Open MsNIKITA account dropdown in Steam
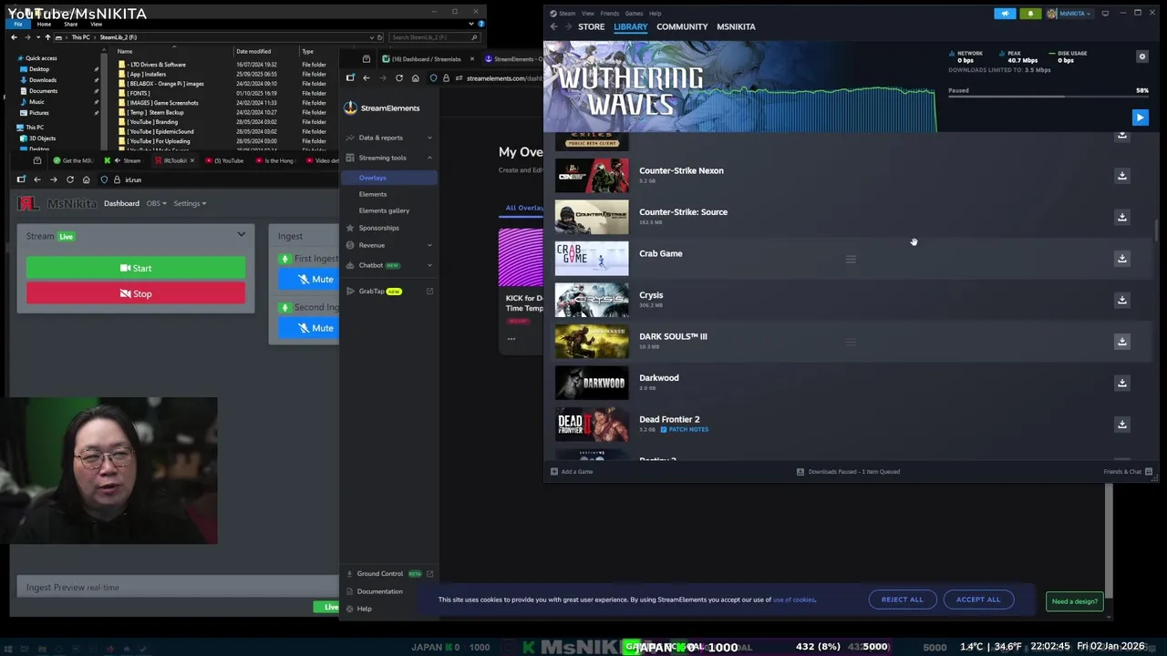The width and height of the screenshot is (1167, 656). (1069, 14)
